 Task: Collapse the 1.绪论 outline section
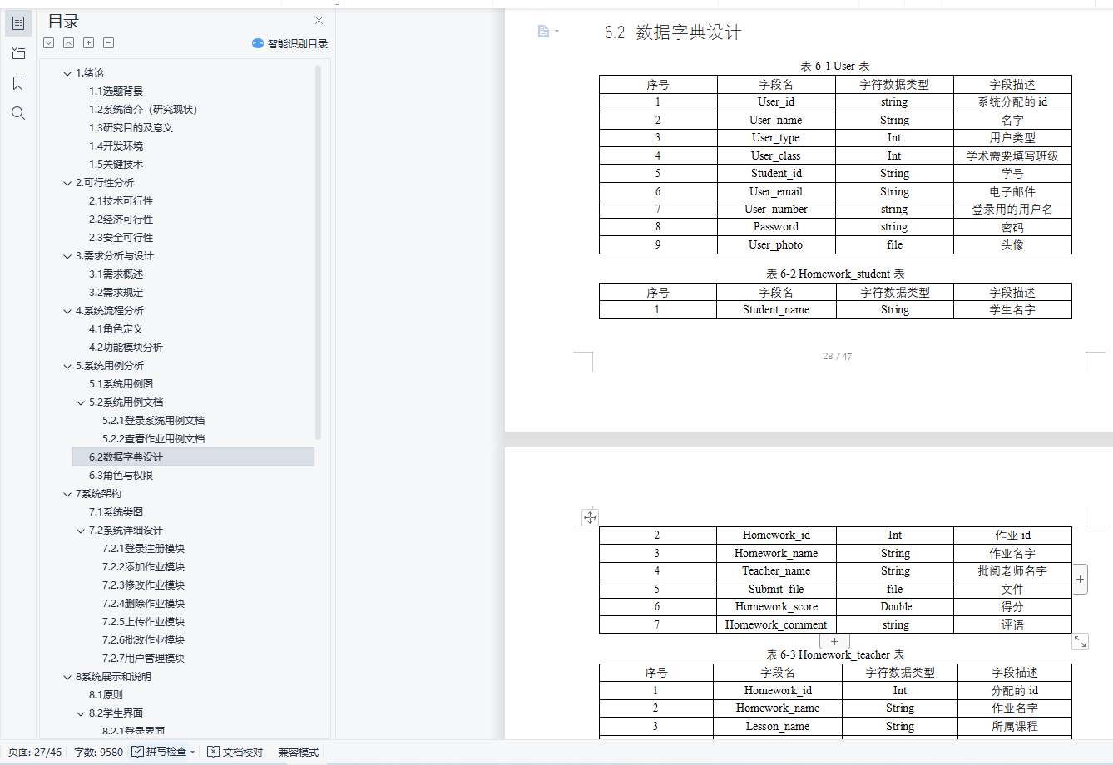coord(67,73)
